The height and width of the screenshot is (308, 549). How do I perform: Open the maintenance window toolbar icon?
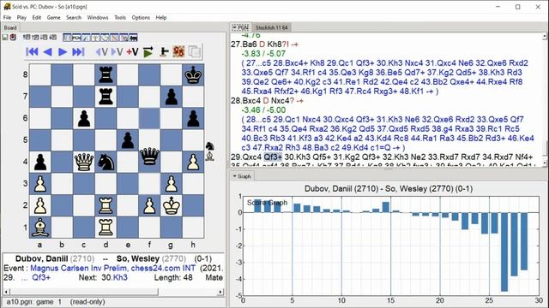coord(95,38)
